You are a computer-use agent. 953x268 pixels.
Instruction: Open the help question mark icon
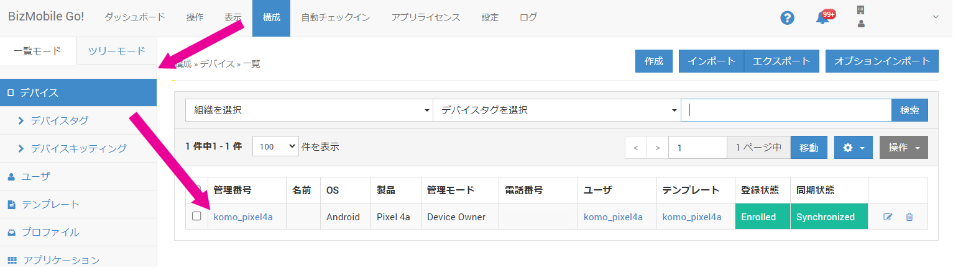pyautogui.click(x=787, y=18)
